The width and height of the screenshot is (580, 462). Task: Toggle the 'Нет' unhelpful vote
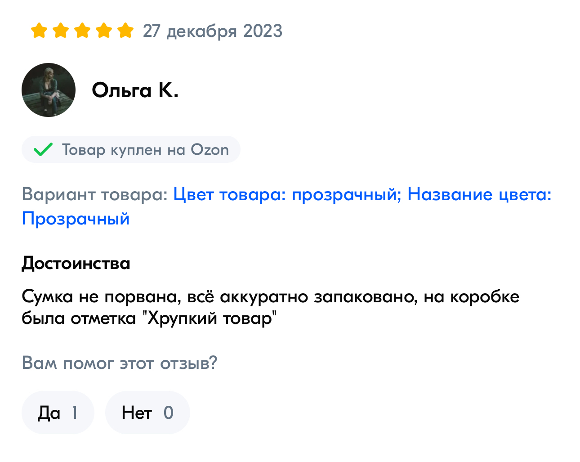click(147, 412)
